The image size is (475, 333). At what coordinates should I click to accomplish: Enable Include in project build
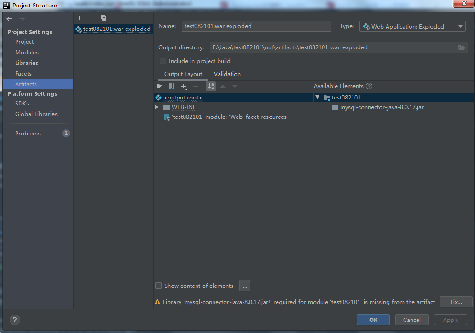(163, 61)
